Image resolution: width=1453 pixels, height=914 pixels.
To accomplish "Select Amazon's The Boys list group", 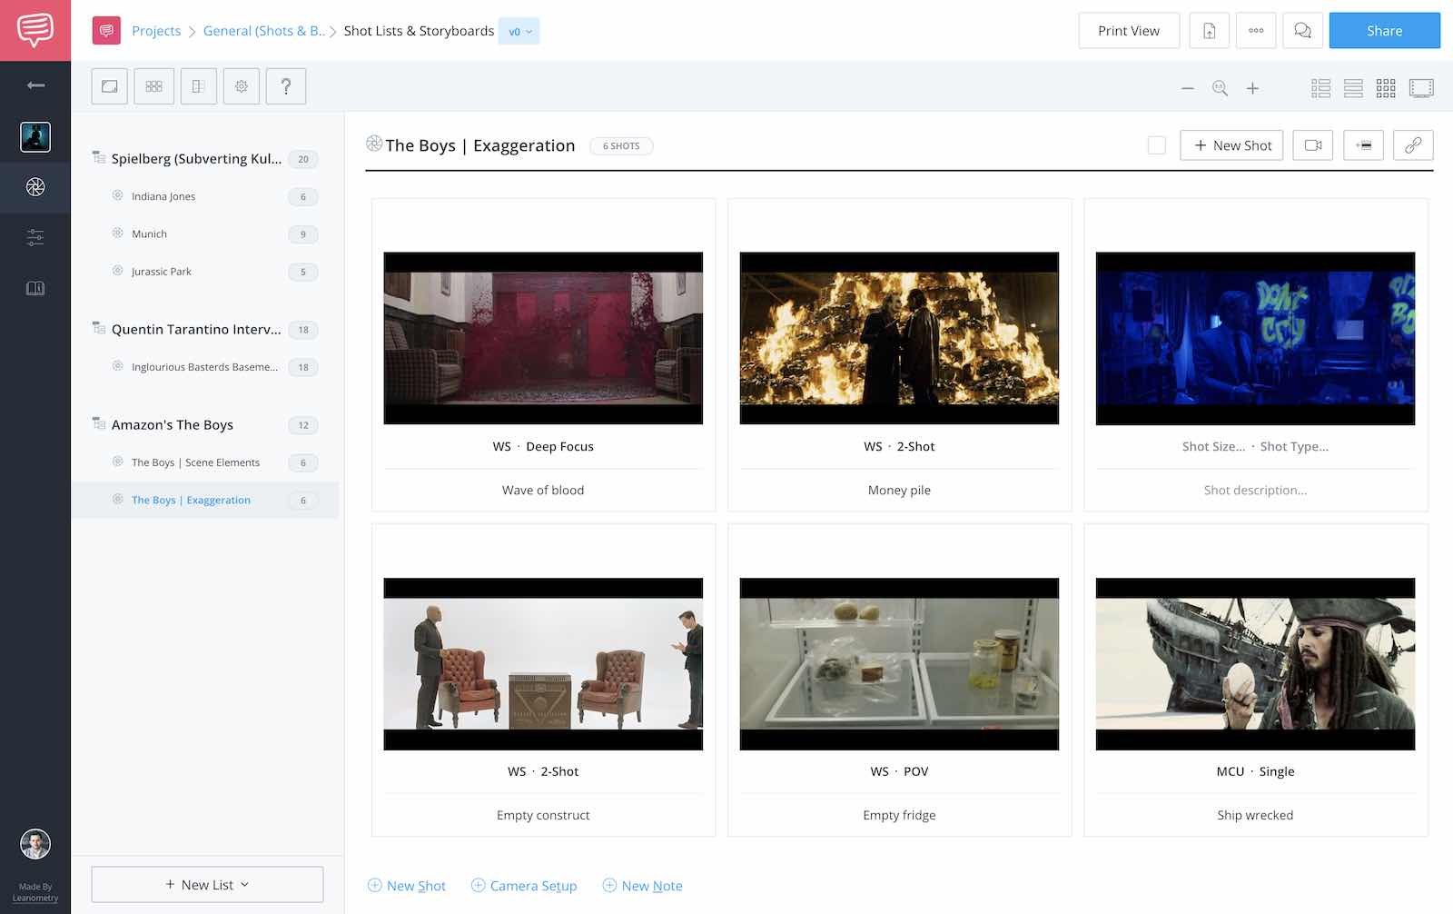I will 205,425.
